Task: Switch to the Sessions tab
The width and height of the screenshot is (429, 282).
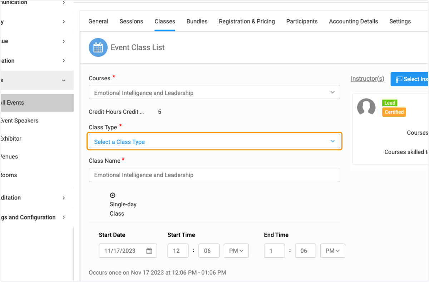Action: click(x=131, y=21)
